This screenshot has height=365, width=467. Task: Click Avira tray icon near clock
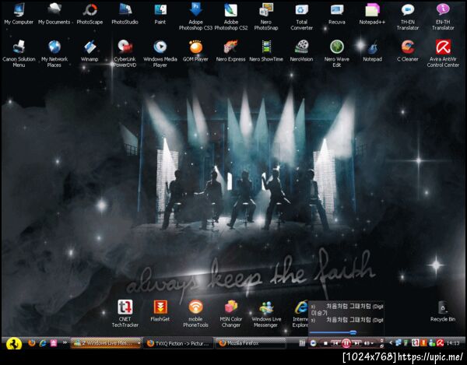441,343
